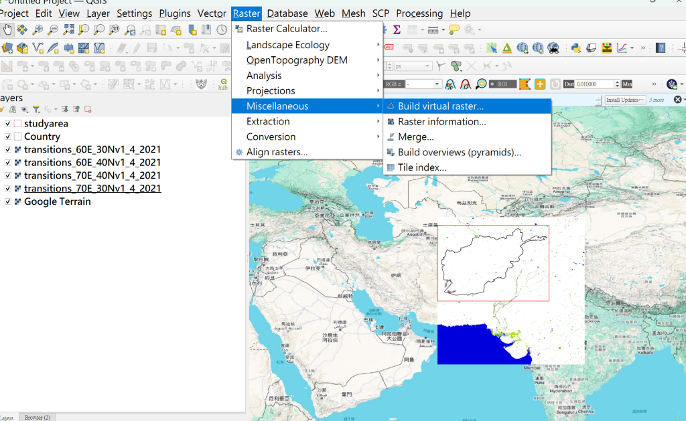Open the Python Console icon
This screenshot has width=686, height=421.
click(x=575, y=48)
